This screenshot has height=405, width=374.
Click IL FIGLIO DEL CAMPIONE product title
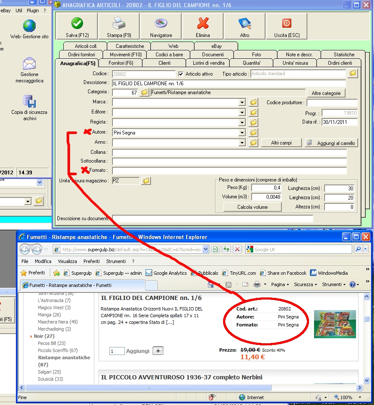pos(151,298)
